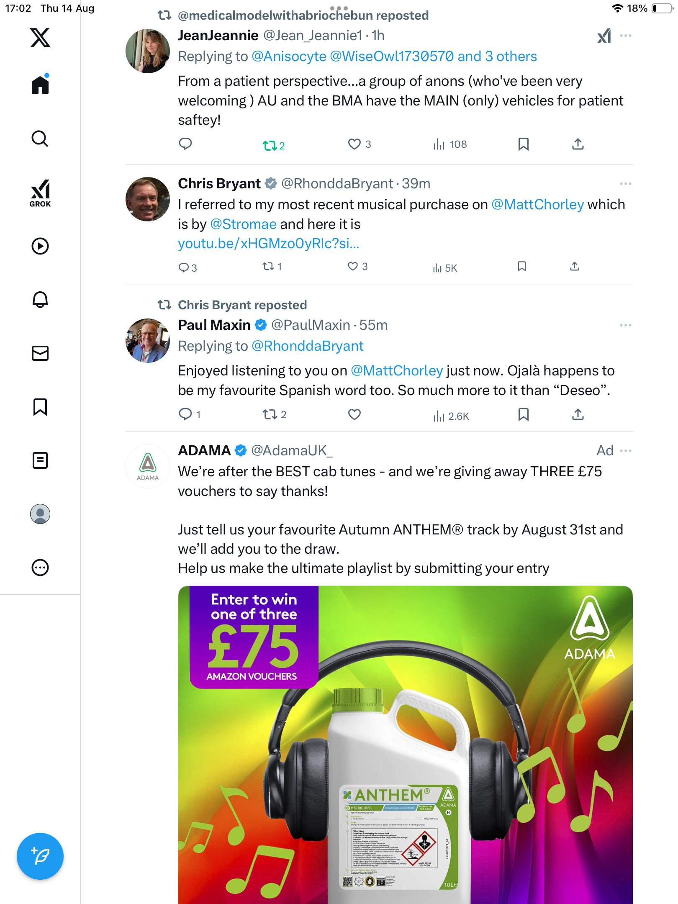Open the ADAMA Anthem ad image

pyautogui.click(x=405, y=745)
